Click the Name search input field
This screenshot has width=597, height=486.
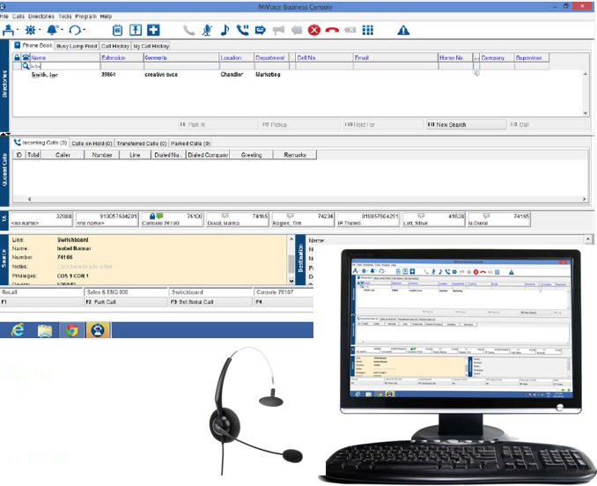point(65,66)
